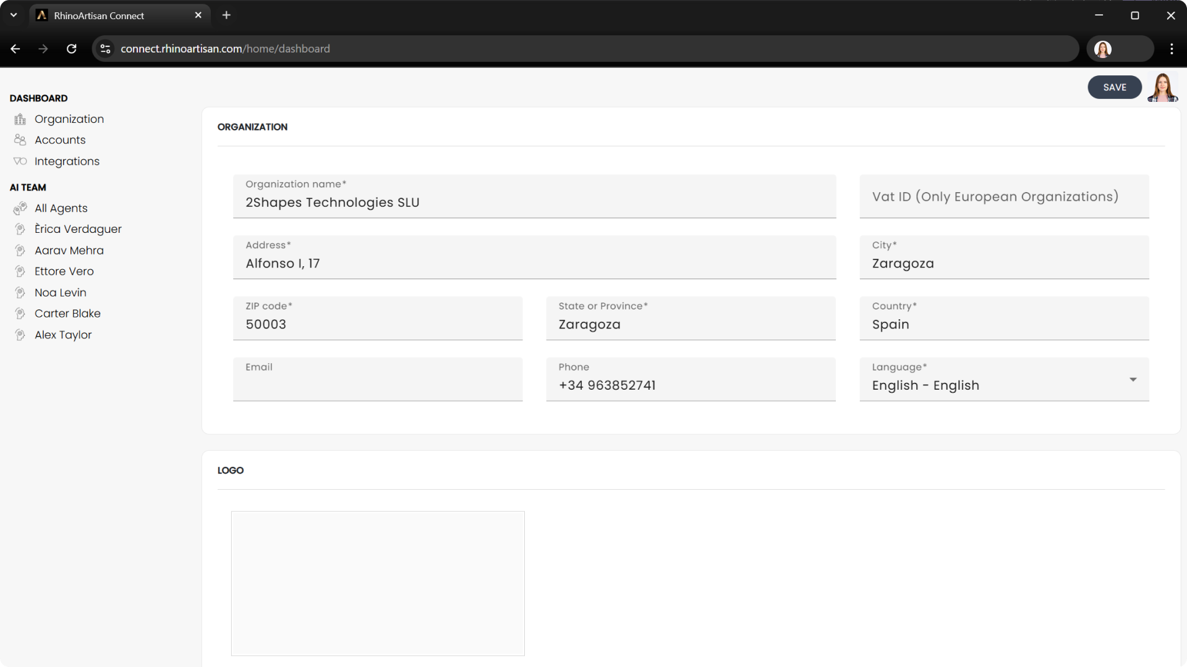Open the Integrations menu item
Viewport: 1187px width, 667px height.
67,161
